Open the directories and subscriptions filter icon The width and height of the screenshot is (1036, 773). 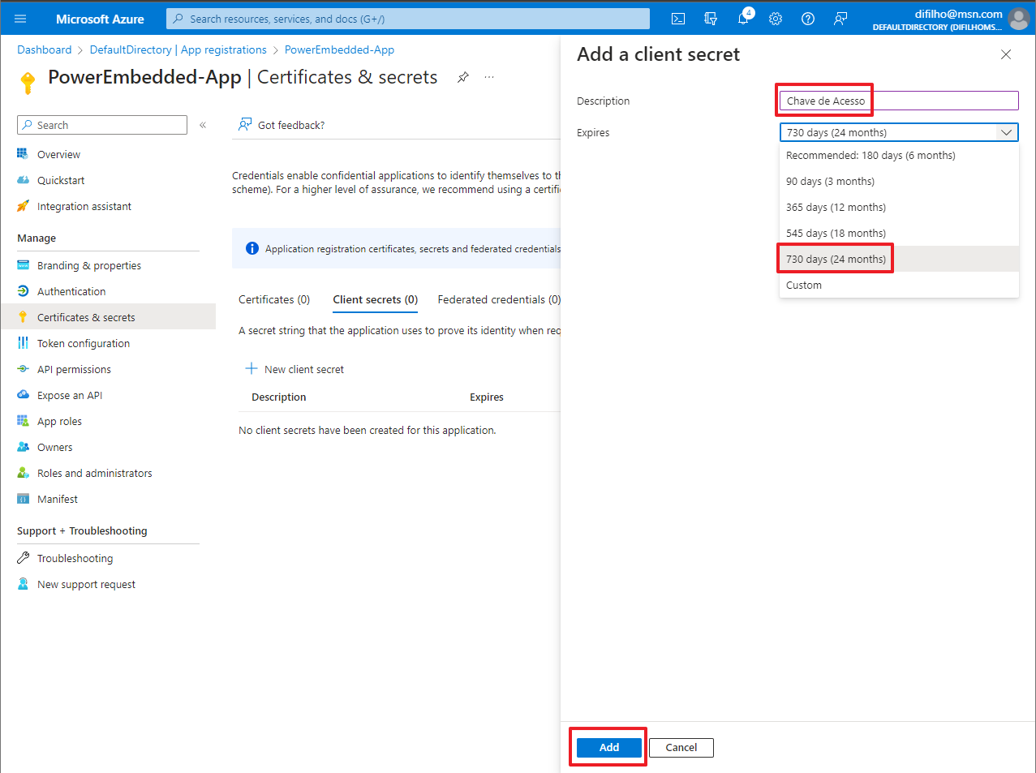(x=711, y=19)
